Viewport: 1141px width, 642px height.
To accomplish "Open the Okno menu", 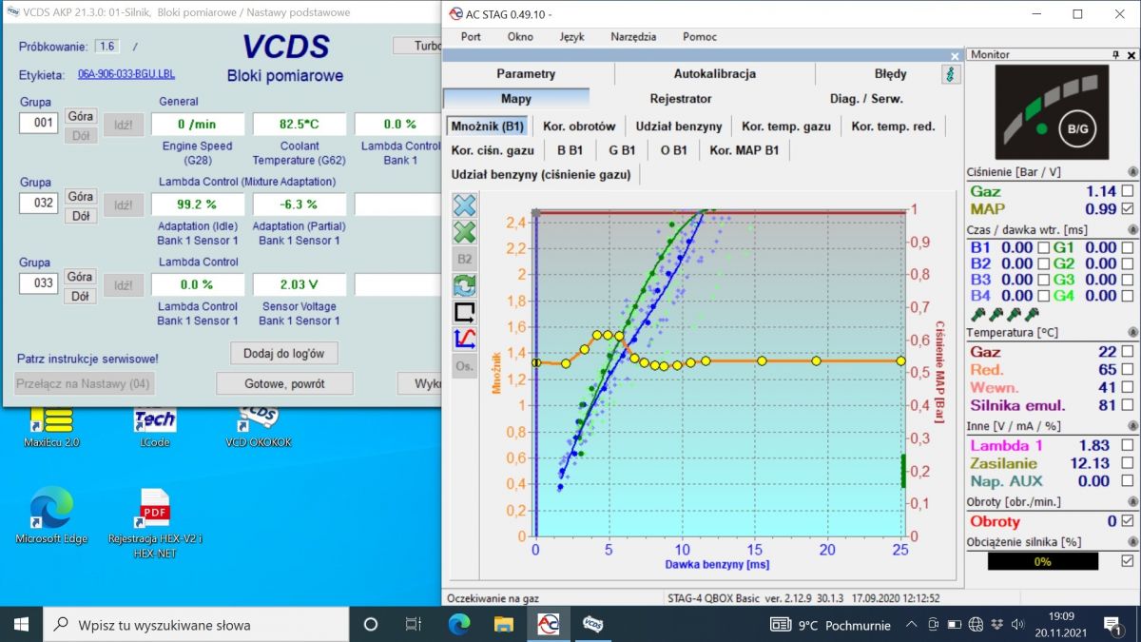I will click(520, 37).
